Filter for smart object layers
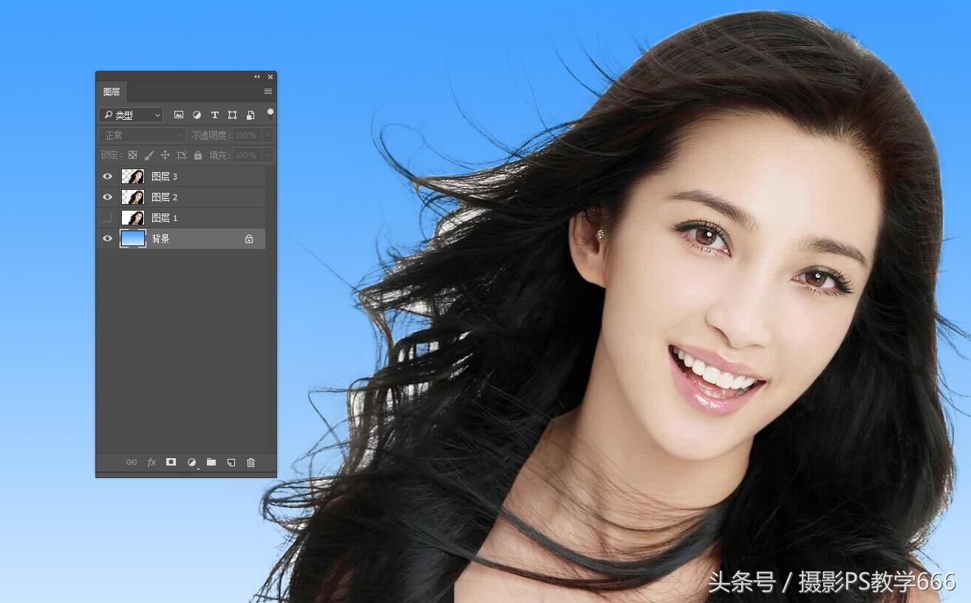The height and width of the screenshot is (603, 971). pos(251,115)
